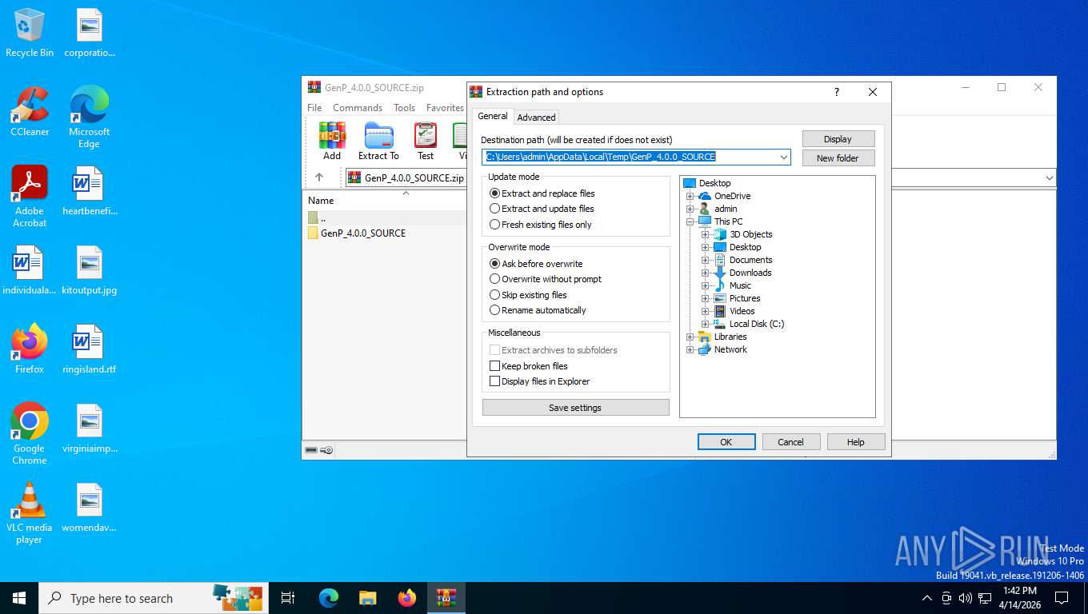
Task: Switch to the General tab
Action: [x=493, y=116]
